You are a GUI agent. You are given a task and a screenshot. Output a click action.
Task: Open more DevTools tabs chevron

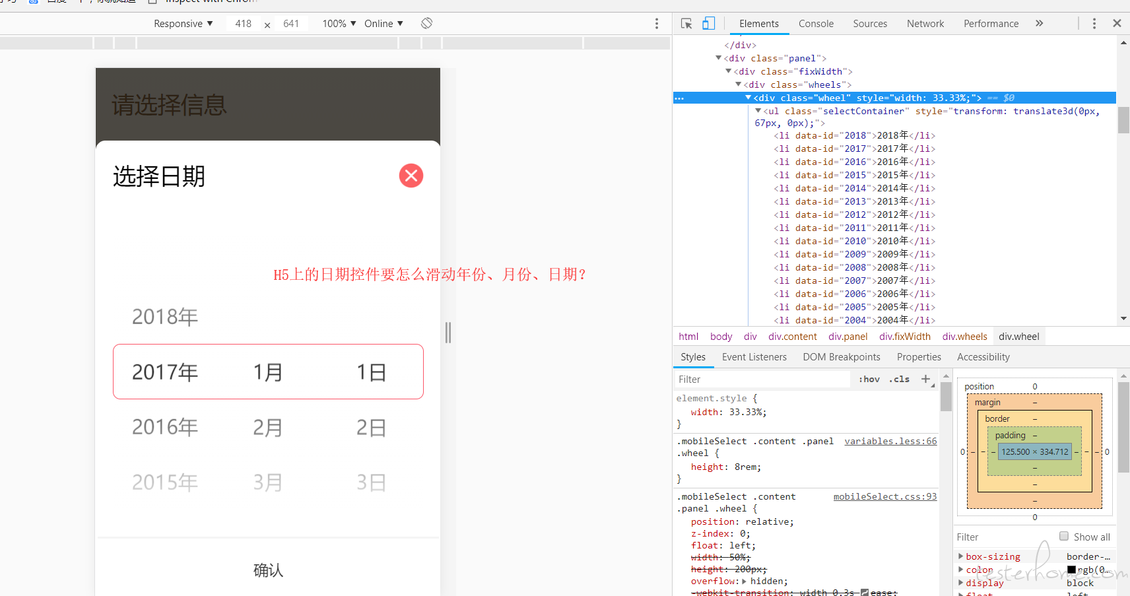[x=1040, y=23]
